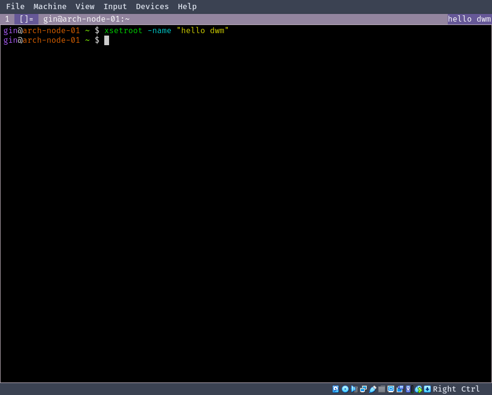Click the optical drives status icon
The width and height of the screenshot is (492, 395).
point(345,389)
